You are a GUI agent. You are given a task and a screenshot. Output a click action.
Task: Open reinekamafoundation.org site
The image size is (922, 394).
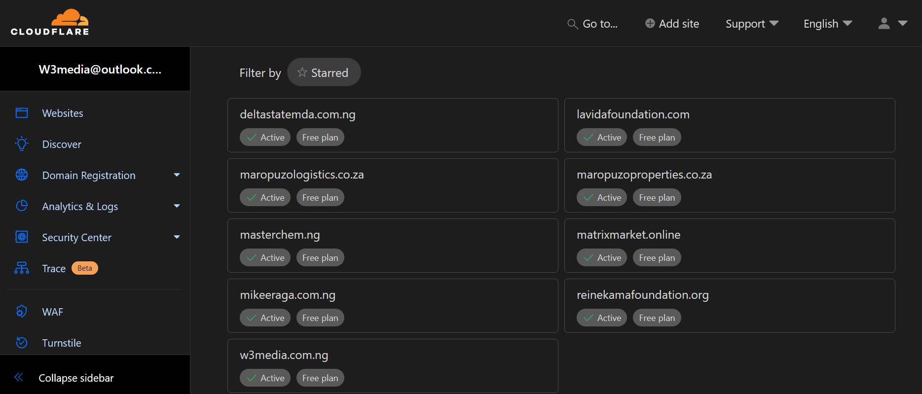click(643, 295)
